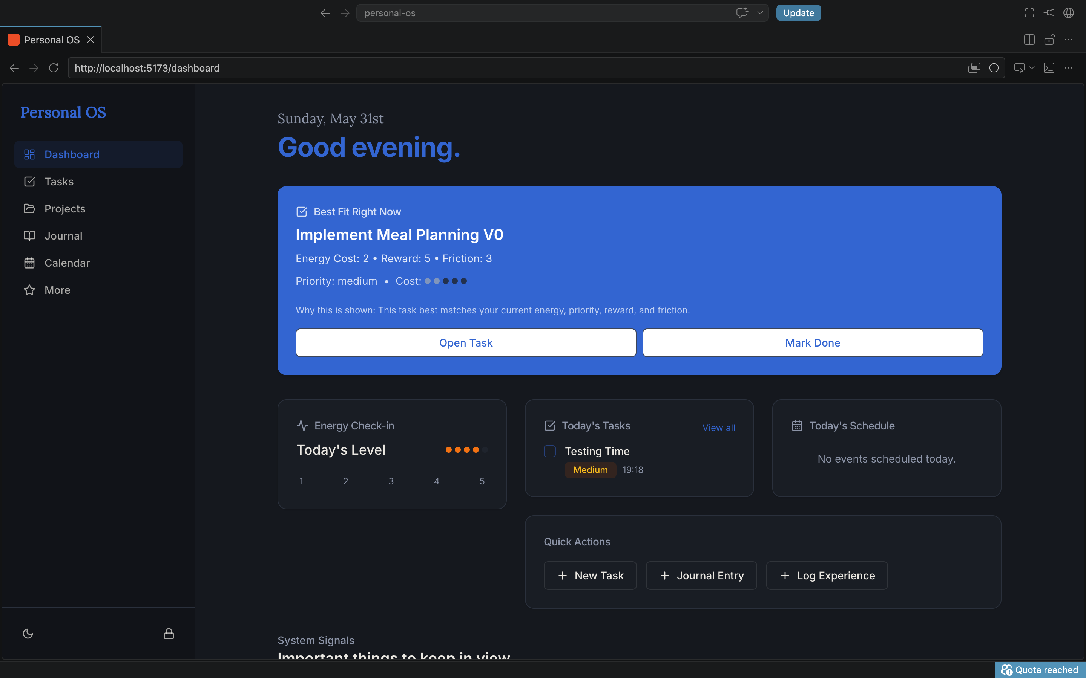The image size is (1086, 678).
Task: Open Journal in the sidebar
Action: [x=98, y=236]
